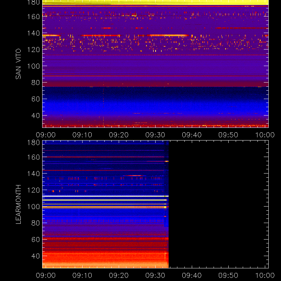Viewport: 281px width, 281px height.
Task: Click the LEARMONTH axis label
Action: click(x=18, y=204)
